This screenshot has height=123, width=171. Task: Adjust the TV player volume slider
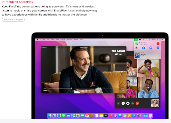46,91
